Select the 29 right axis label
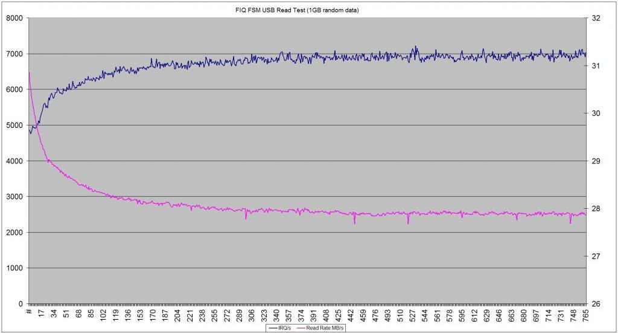Screen dimensions: 618x333 (596, 161)
